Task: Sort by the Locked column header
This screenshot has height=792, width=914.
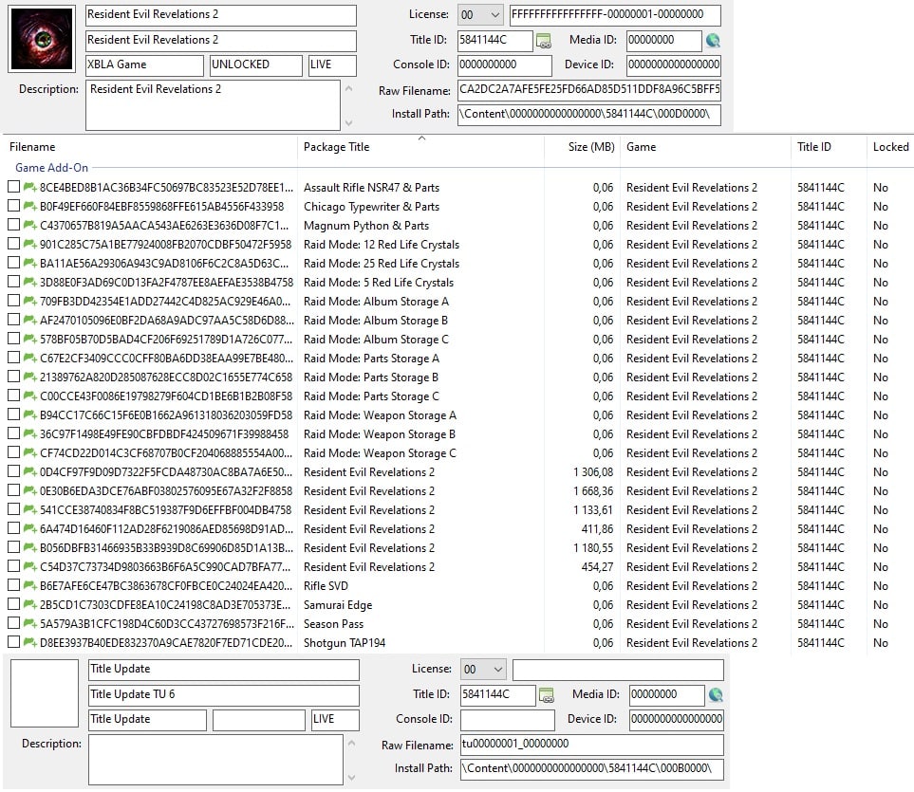Action: 890,147
